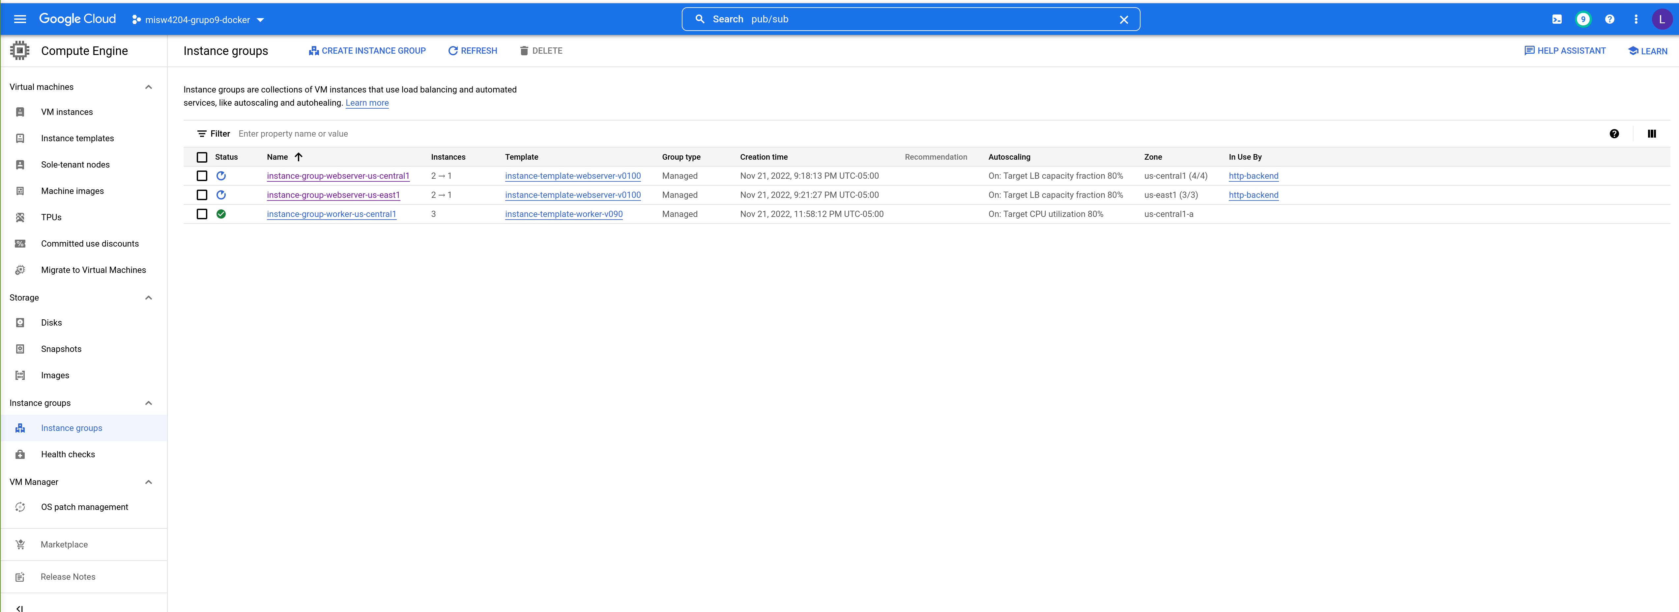Click the Marketplace sidebar icon
Screen dimensions: 1679x612
coord(20,544)
